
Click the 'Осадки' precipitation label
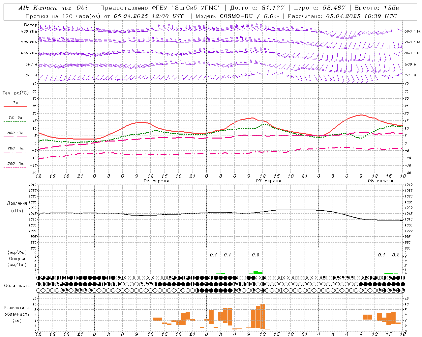(x=17, y=259)
